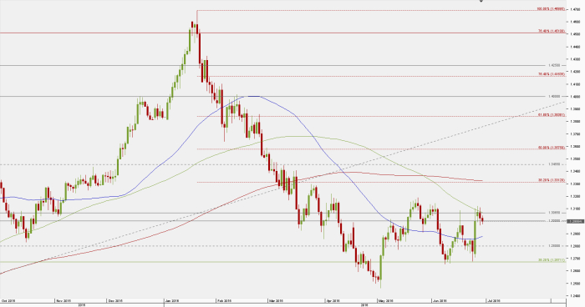This screenshot has height=307, width=585.
Task: Select the red 38.20% Fibonacci label
Action: click(x=552, y=180)
